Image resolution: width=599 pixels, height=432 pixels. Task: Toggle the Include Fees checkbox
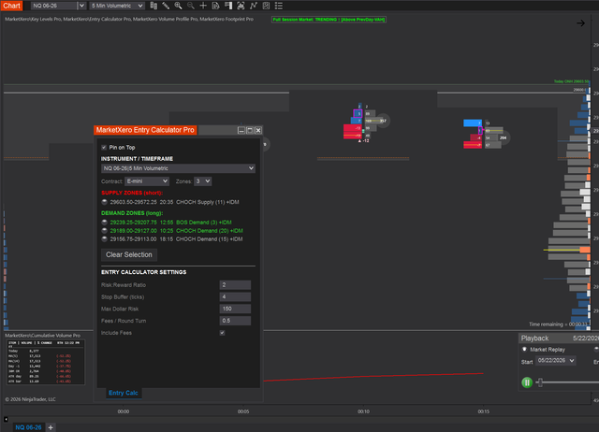(x=223, y=333)
